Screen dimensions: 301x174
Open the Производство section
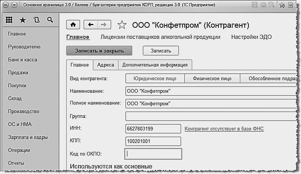click(x=24, y=111)
